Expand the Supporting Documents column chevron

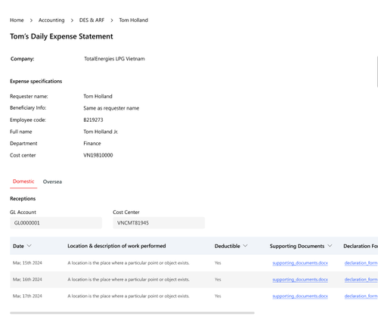click(x=330, y=246)
